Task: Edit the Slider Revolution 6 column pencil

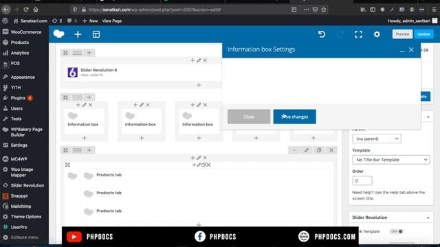Action: point(199,60)
